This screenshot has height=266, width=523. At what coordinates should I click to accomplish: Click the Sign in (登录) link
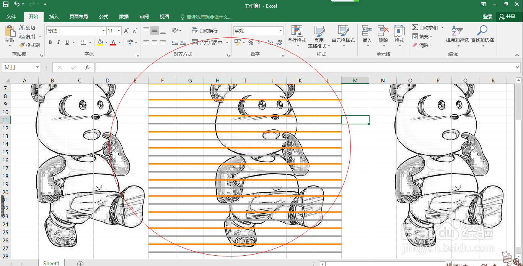point(487,17)
